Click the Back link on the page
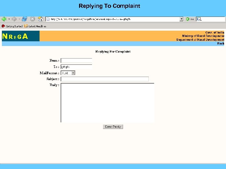The height and width of the screenshot is (169, 226). (x=221, y=44)
